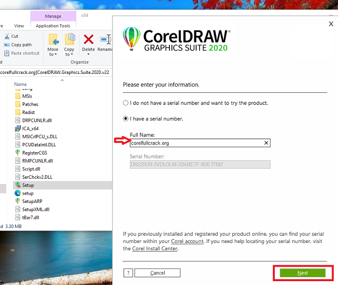This screenshot has width=338, height=285.
Task: Click the Copy path icon
Action: tap(7, 45)
